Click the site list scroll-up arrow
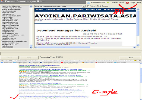 tap(31, 6)
